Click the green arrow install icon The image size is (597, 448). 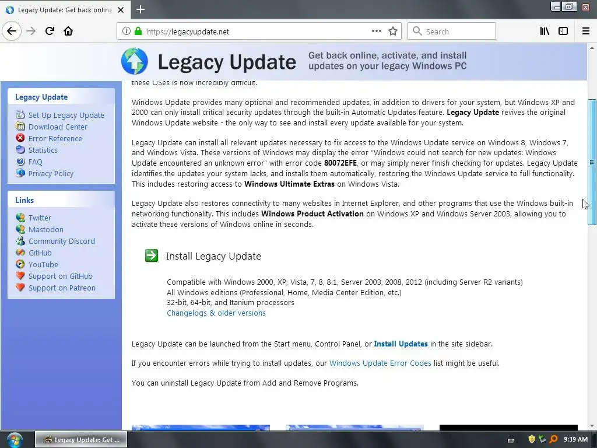coord(152,256)
